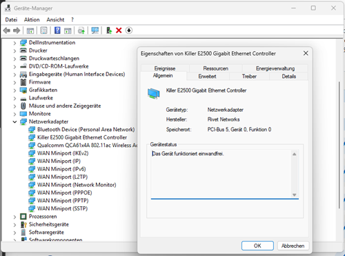The height and width of the screenshot is (256, 345).
Task: Switch to the Ressourcen tab
Action: point(216,68)
